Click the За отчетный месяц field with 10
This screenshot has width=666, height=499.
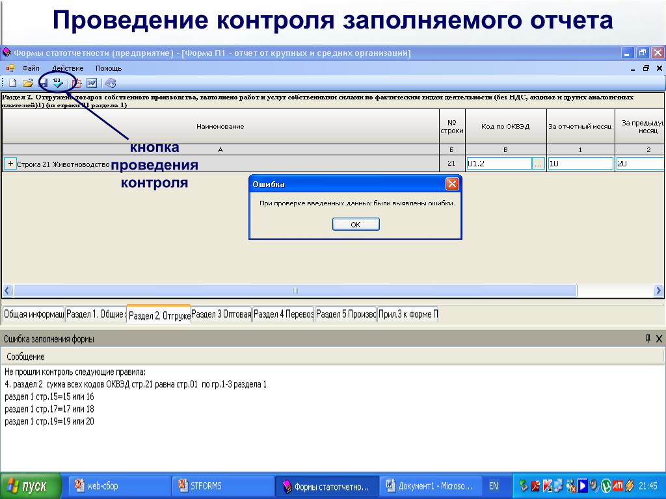click(580, 164)
